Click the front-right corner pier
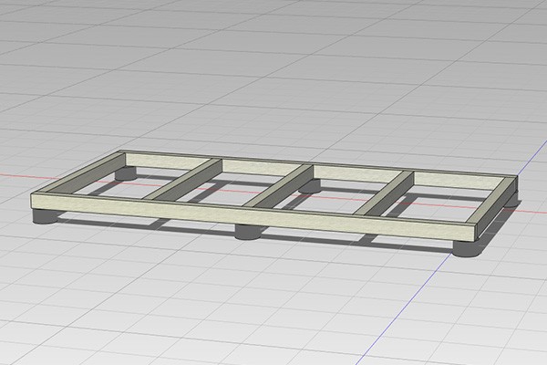The image size is (547, 365). pyautogui.click(x=468, y=248)
